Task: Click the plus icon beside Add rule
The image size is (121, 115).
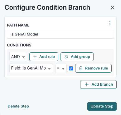Action: (x=35, y=57)
